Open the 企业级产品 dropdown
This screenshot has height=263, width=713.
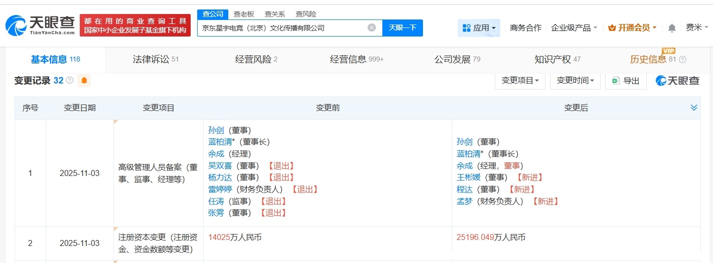(x=574, y=28)
